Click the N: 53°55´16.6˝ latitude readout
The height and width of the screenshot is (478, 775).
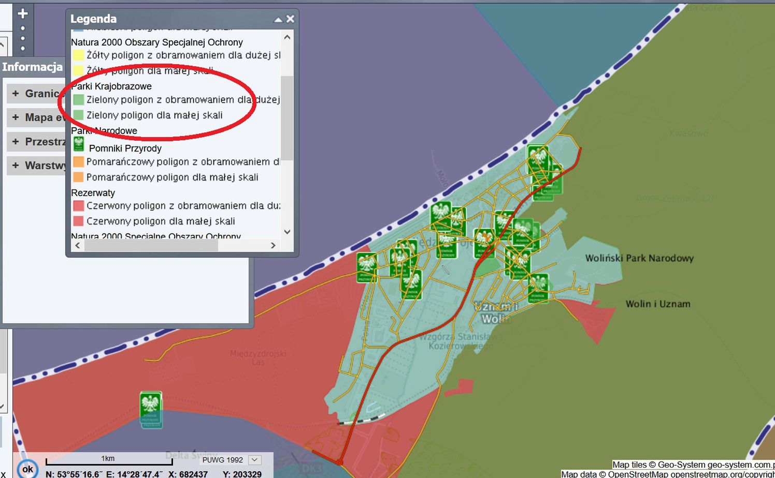click(74, 474)
